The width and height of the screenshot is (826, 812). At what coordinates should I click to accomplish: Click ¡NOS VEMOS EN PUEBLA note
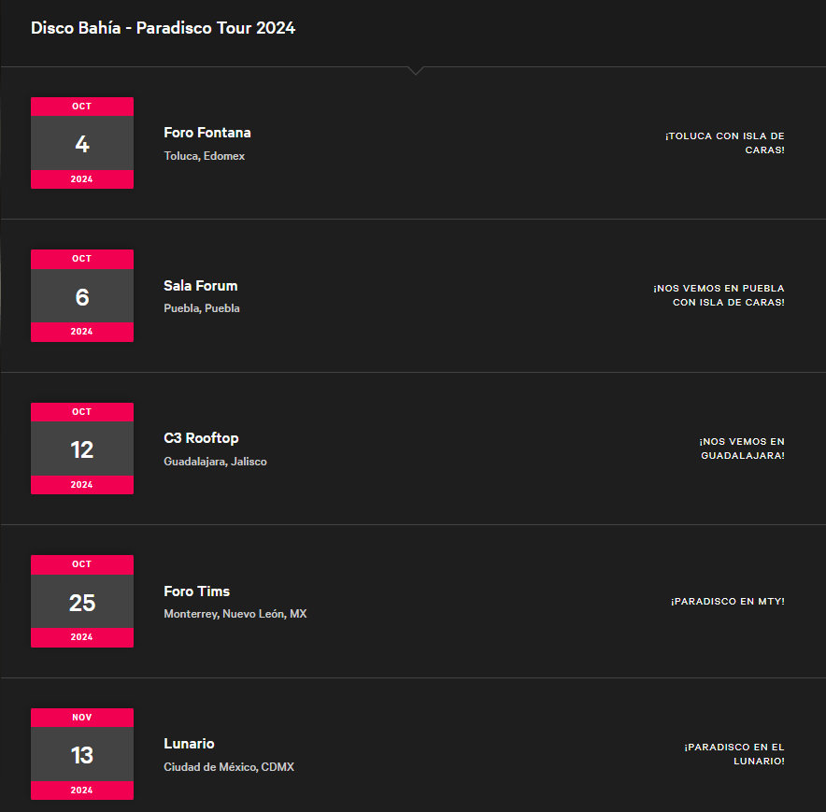(719, 295)
